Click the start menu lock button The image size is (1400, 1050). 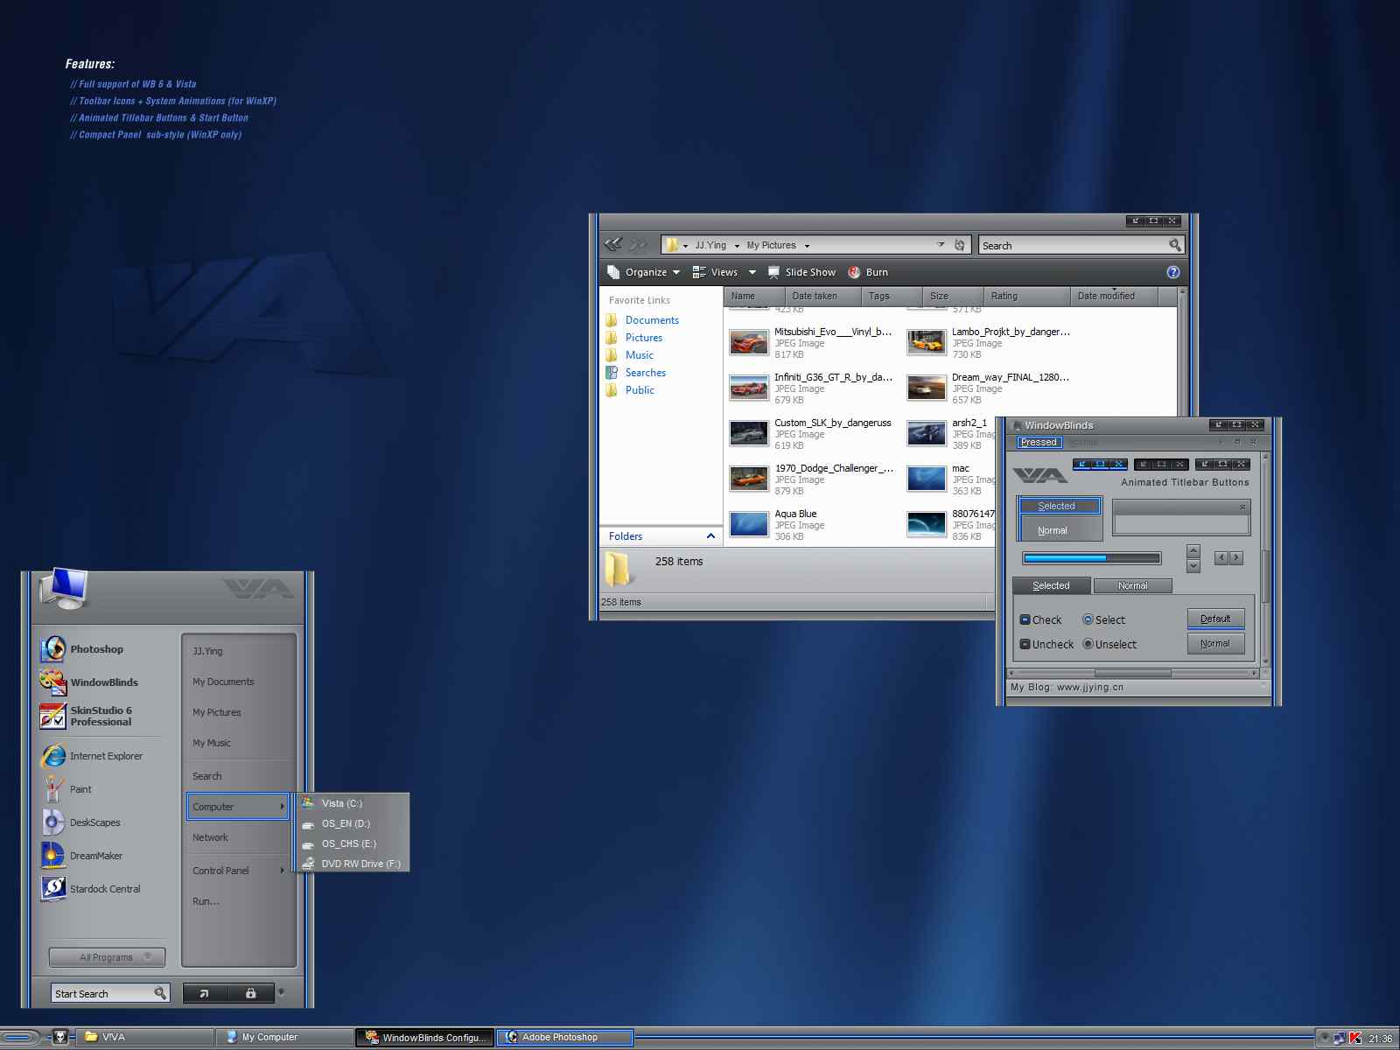click(251, 993)
